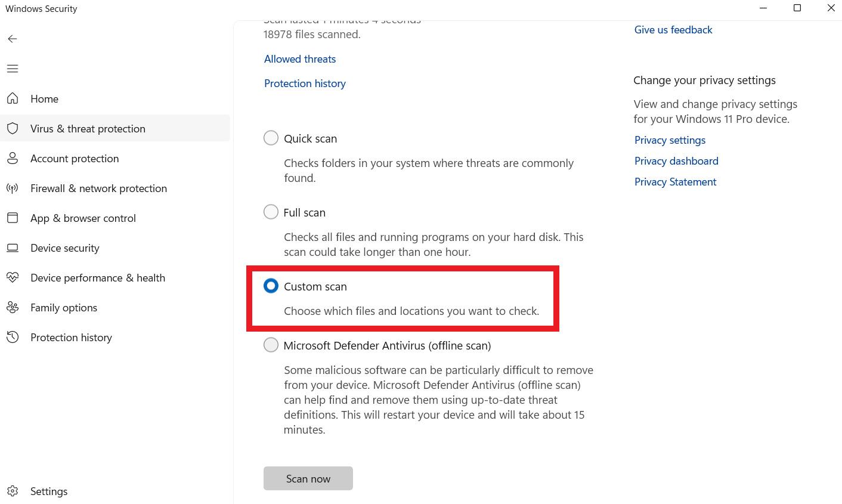Select Microsoft Defender Antivirus offline scan radio
842x504 pixels.
click(271, 345)
